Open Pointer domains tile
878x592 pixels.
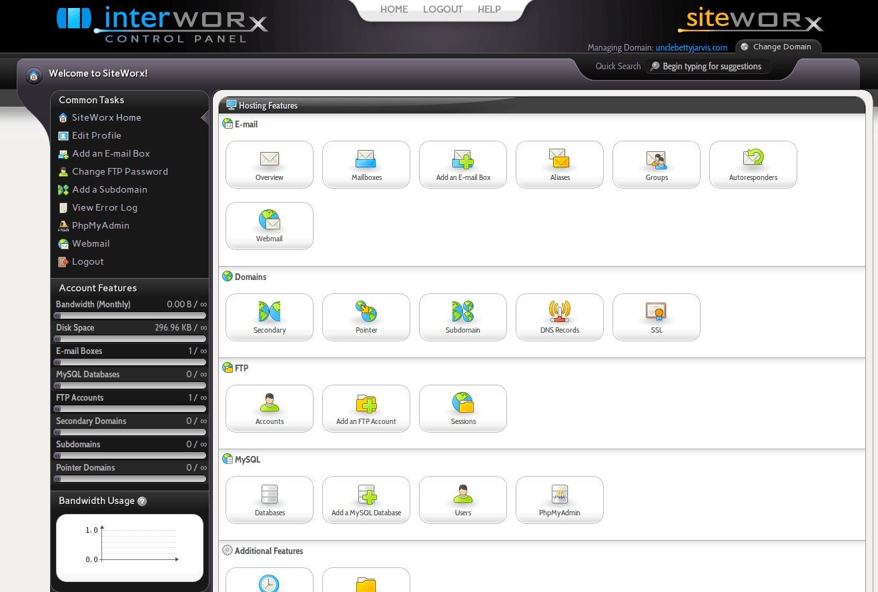(366, 317)
